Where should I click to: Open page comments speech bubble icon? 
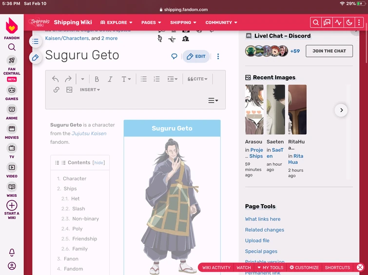pyautogui.click(x=174, y=56)
